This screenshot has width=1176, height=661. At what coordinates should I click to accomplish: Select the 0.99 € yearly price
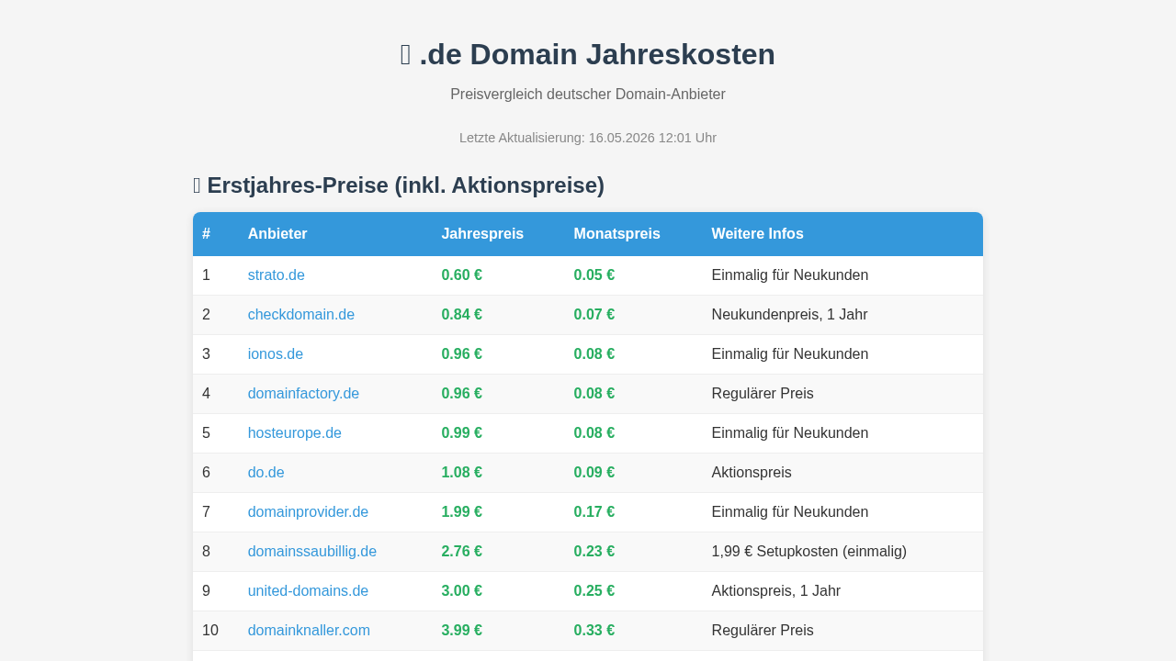(461, 433)
